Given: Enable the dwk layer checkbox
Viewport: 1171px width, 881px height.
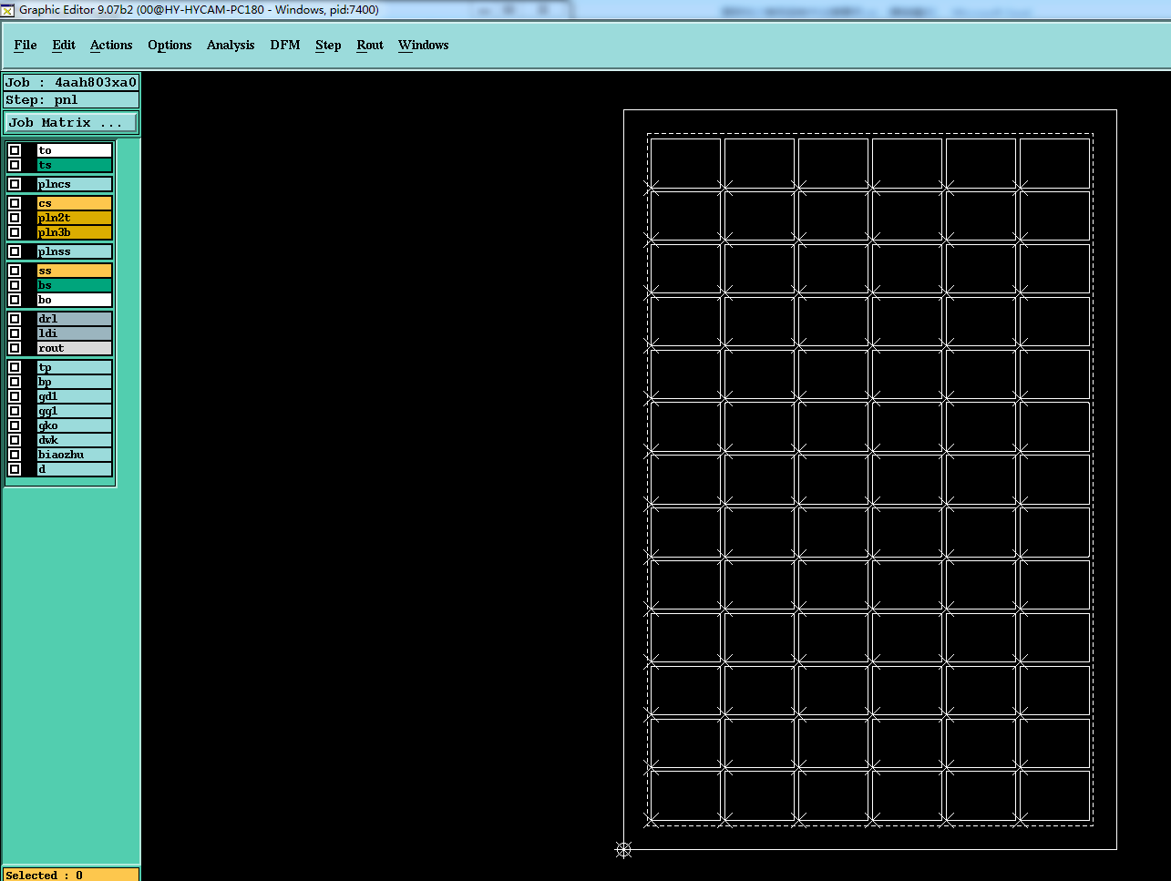Looking at the screenshot, I should coord(15,440).
